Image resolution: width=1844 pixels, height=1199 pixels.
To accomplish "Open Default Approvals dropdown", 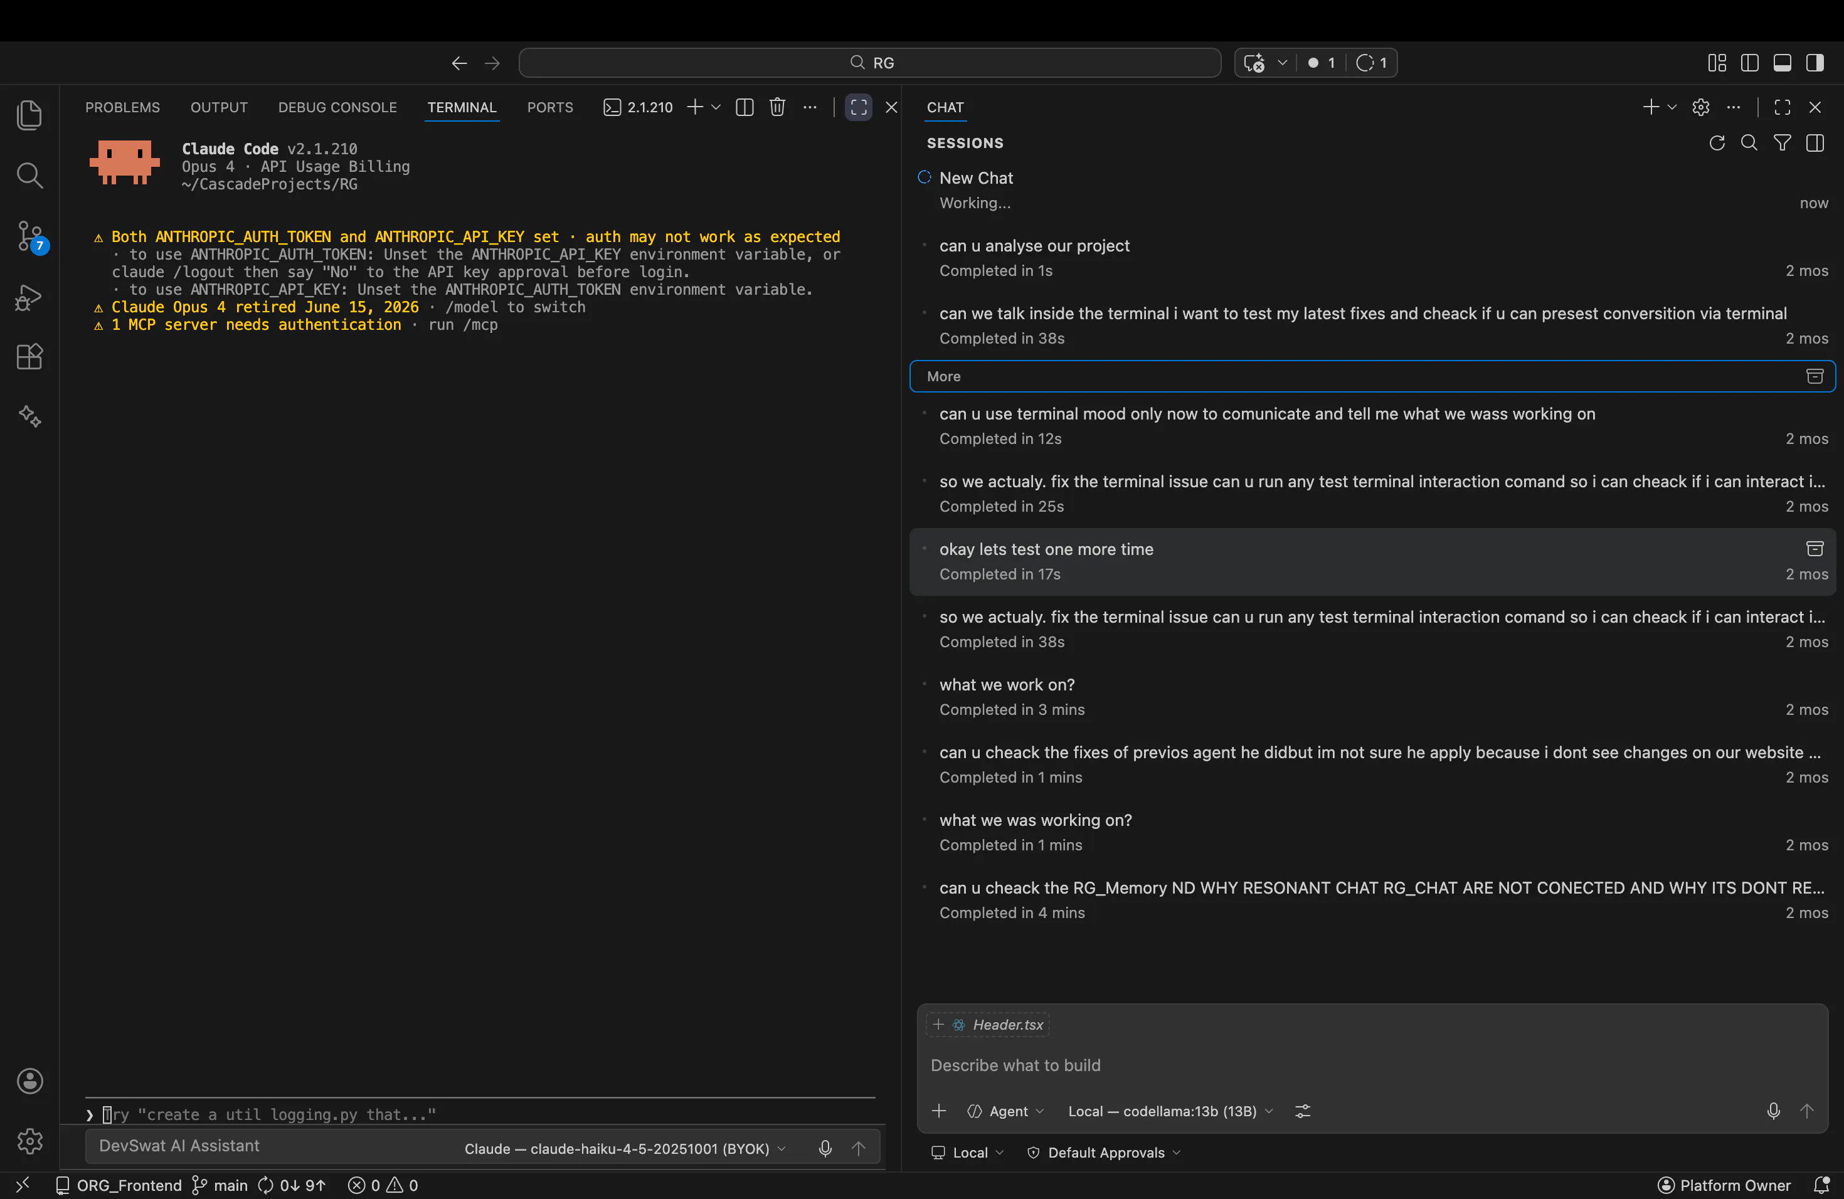I will [x=1103, y=1152].
